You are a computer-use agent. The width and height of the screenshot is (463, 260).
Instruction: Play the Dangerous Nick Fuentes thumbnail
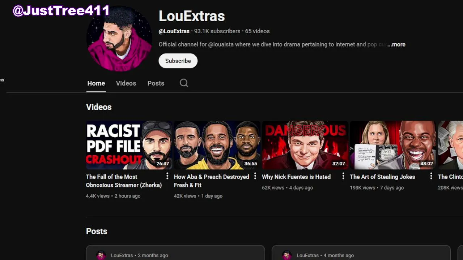click(x=305, y=145)
